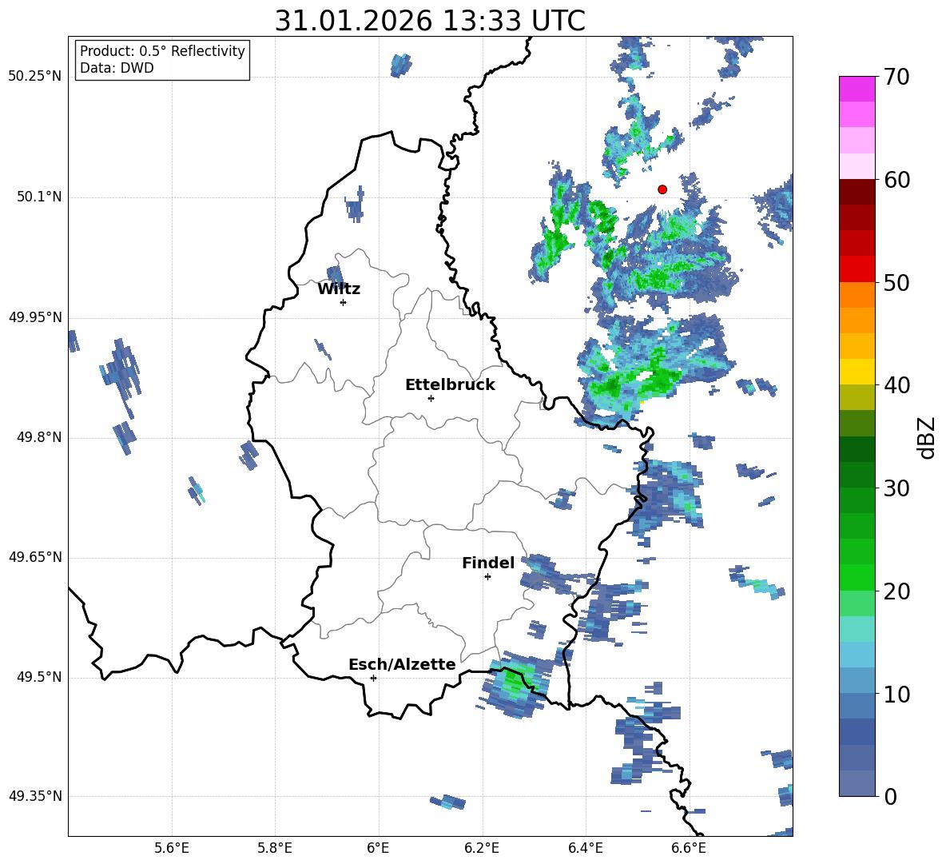Click the 20 tick on colorbar

[896, 591]
